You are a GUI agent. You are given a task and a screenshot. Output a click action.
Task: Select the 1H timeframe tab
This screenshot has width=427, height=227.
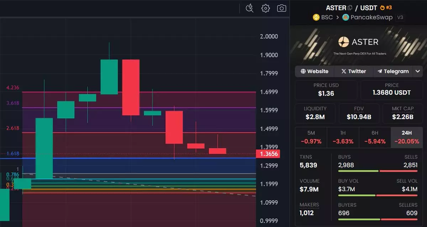[x=343, y=137]
